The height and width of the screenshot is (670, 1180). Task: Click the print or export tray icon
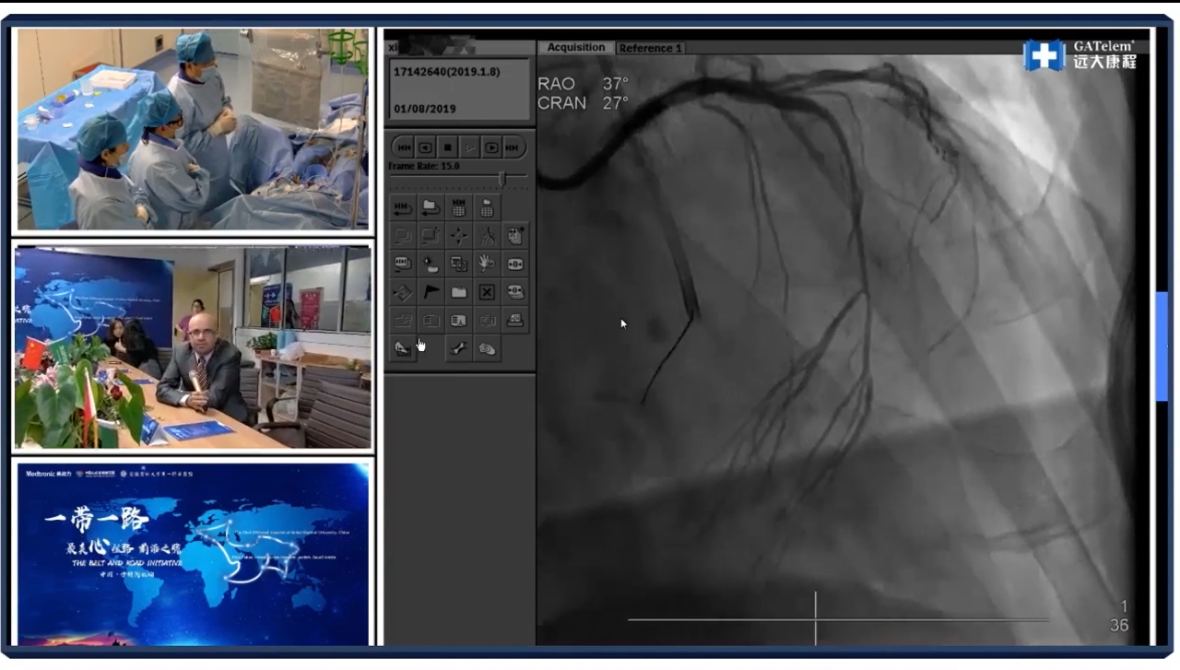pos(514,321)
